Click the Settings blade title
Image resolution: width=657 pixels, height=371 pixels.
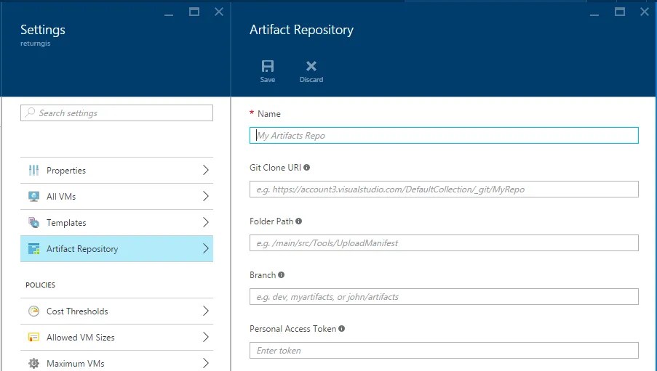click(x=43, y=30)
